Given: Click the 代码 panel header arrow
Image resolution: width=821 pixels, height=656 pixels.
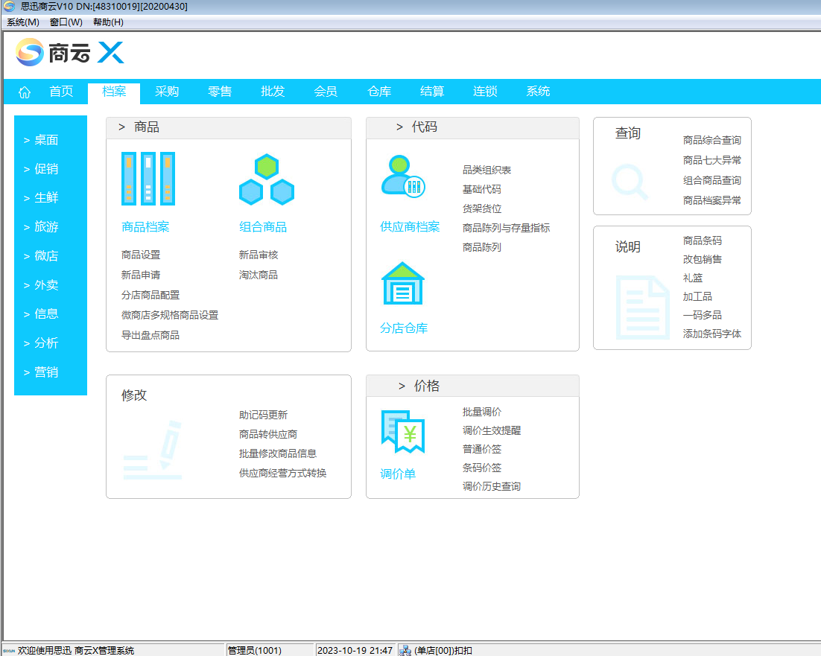Looking at the screenshot, I should coord(399,127).
